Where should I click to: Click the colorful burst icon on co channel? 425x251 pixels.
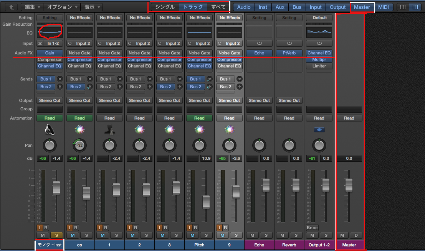[80, 130]
